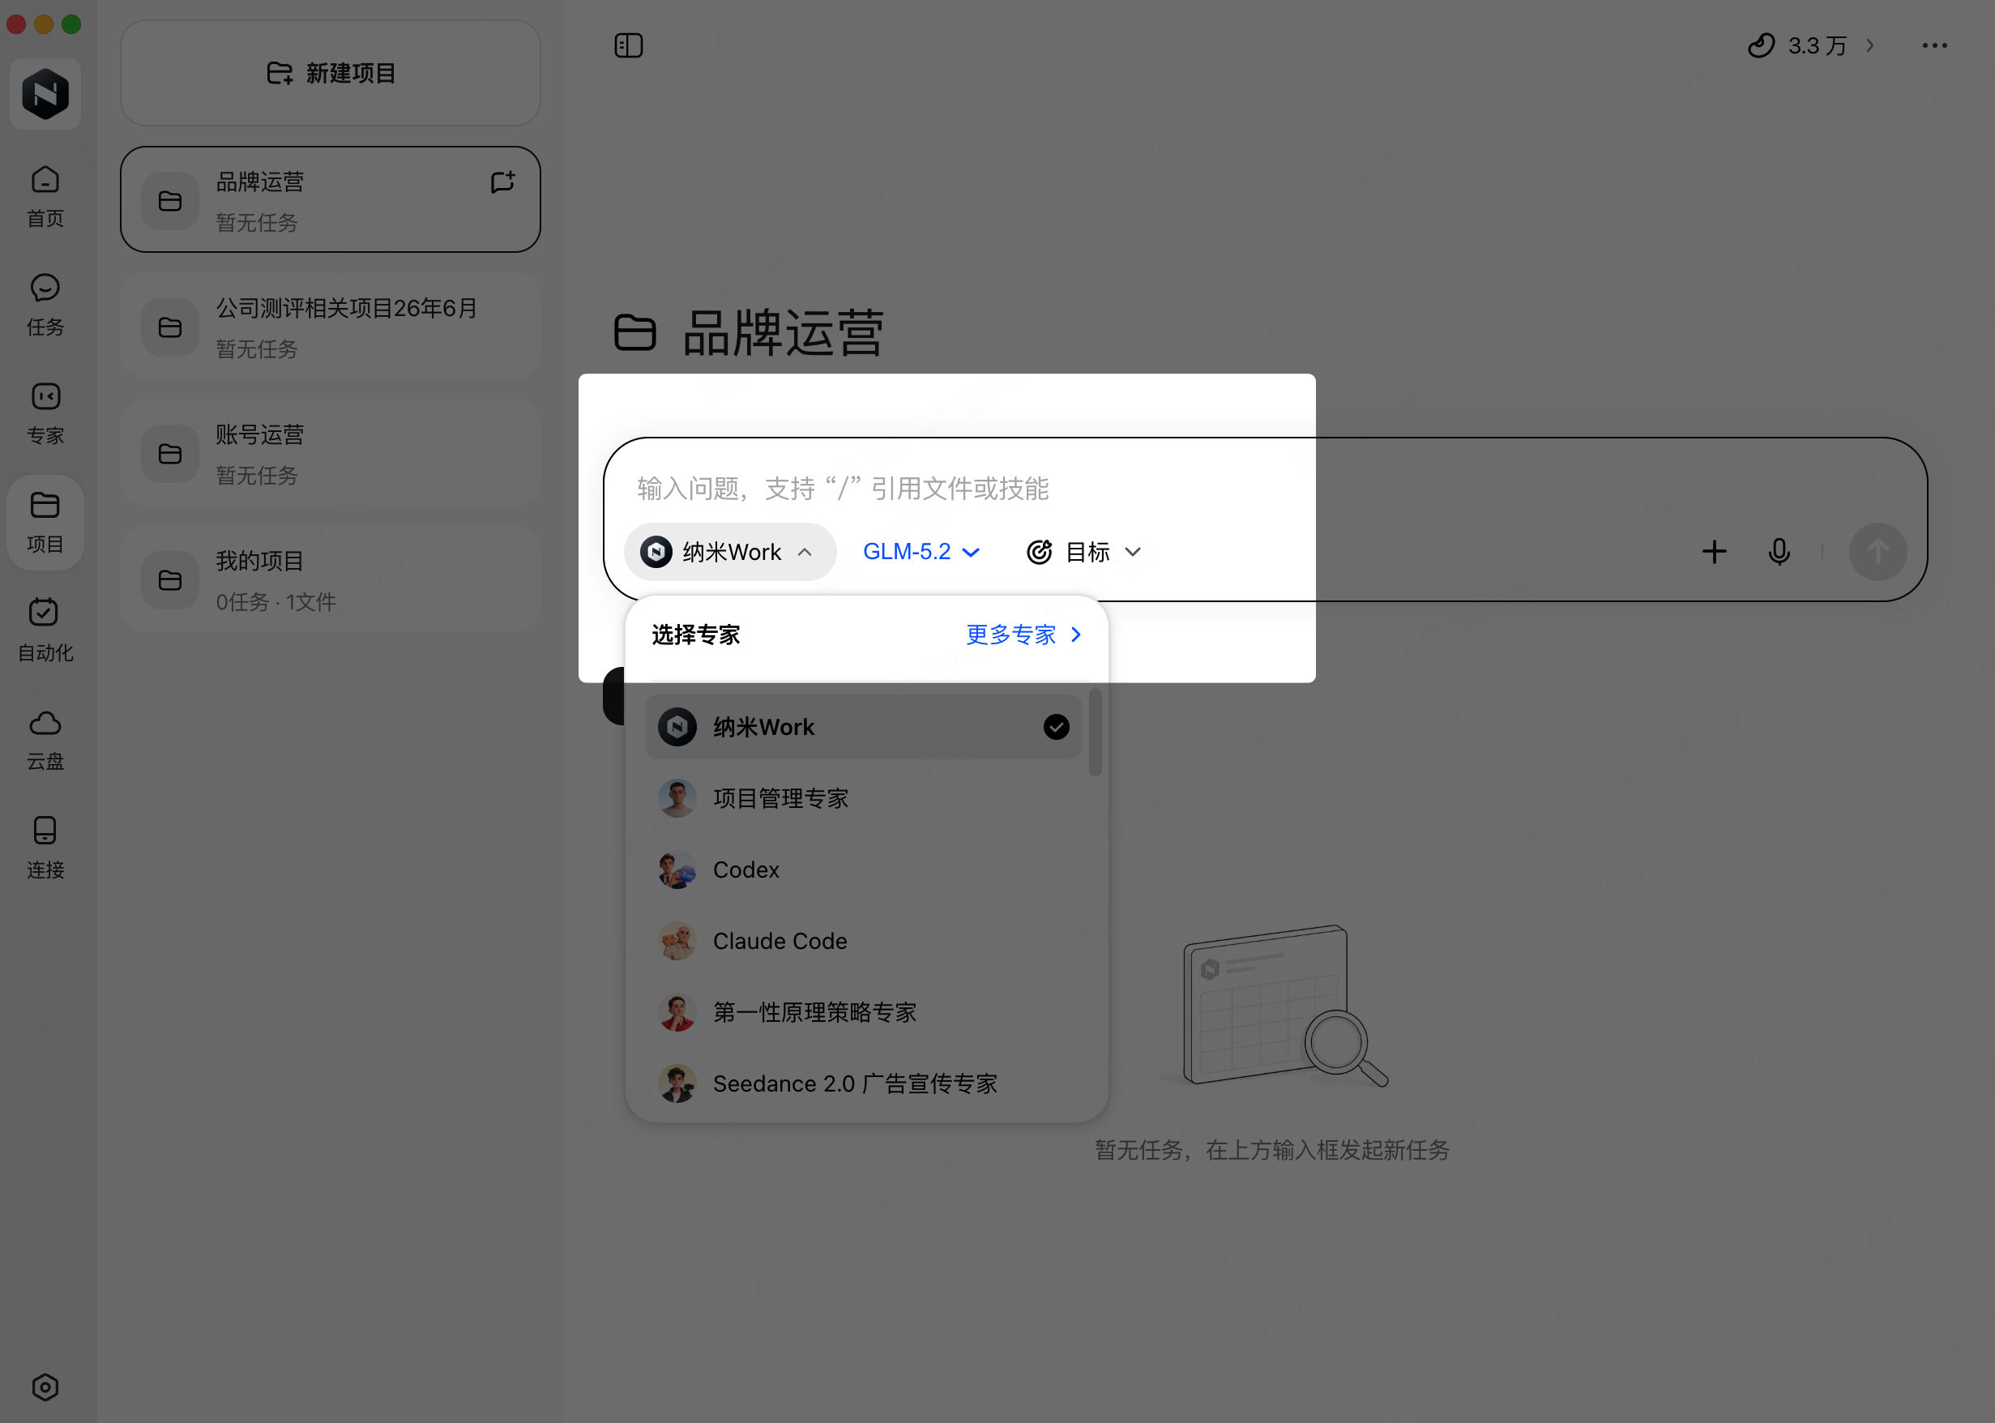Collapse the 纳米Work expert selector

point(730,551)
